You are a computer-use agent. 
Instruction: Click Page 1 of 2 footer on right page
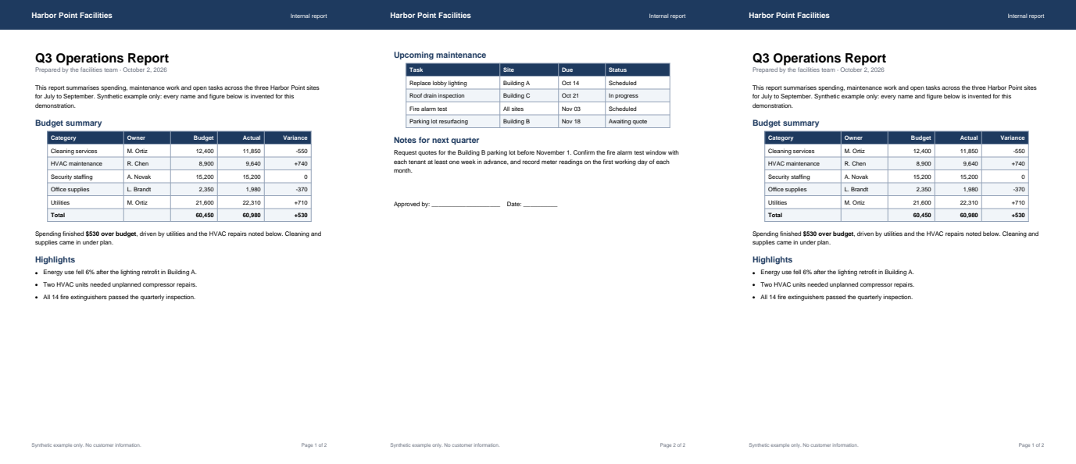pos(1031,444)
